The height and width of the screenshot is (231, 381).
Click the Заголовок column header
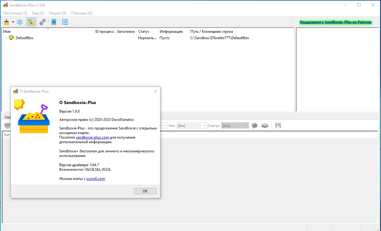click(126, 32)
